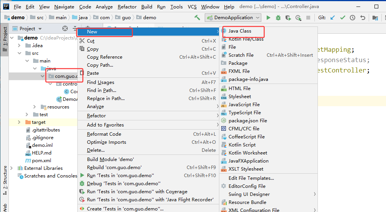
Task: Click the Cut scissors icon
Action: [82, 41]
